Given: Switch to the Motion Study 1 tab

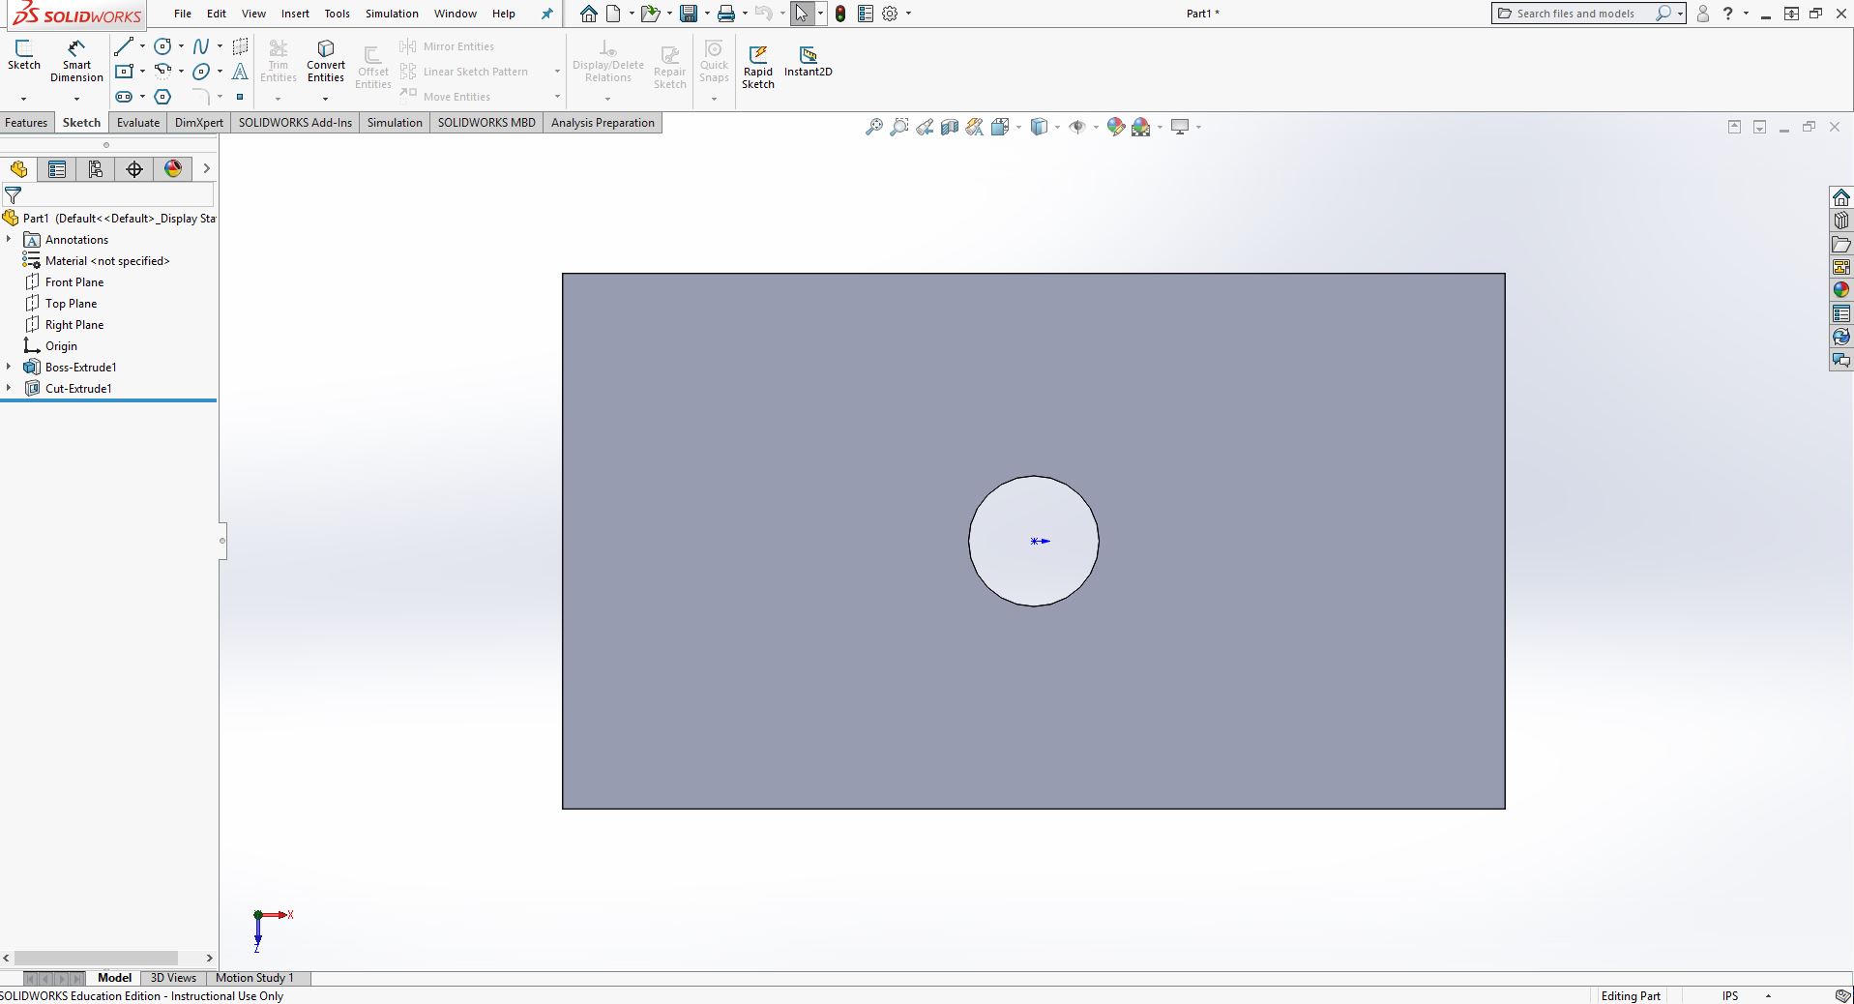Looking at the screenshot, I should [254, 978].
